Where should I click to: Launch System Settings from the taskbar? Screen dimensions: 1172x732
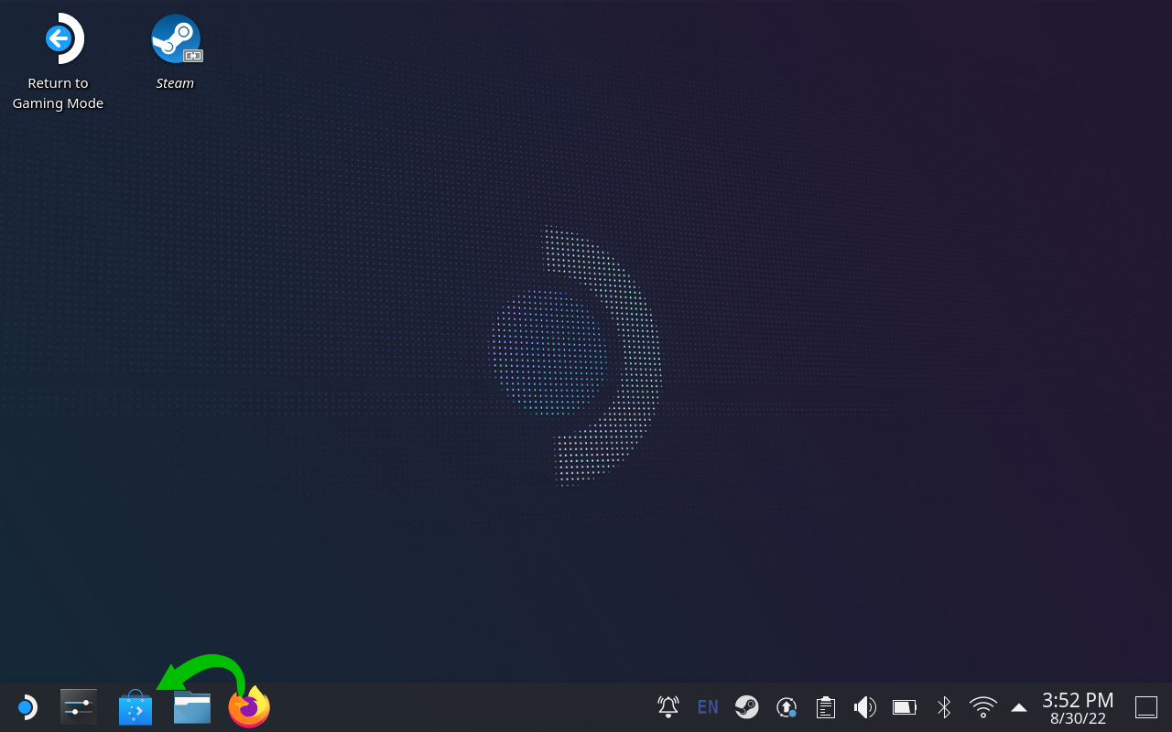(79, 707)
